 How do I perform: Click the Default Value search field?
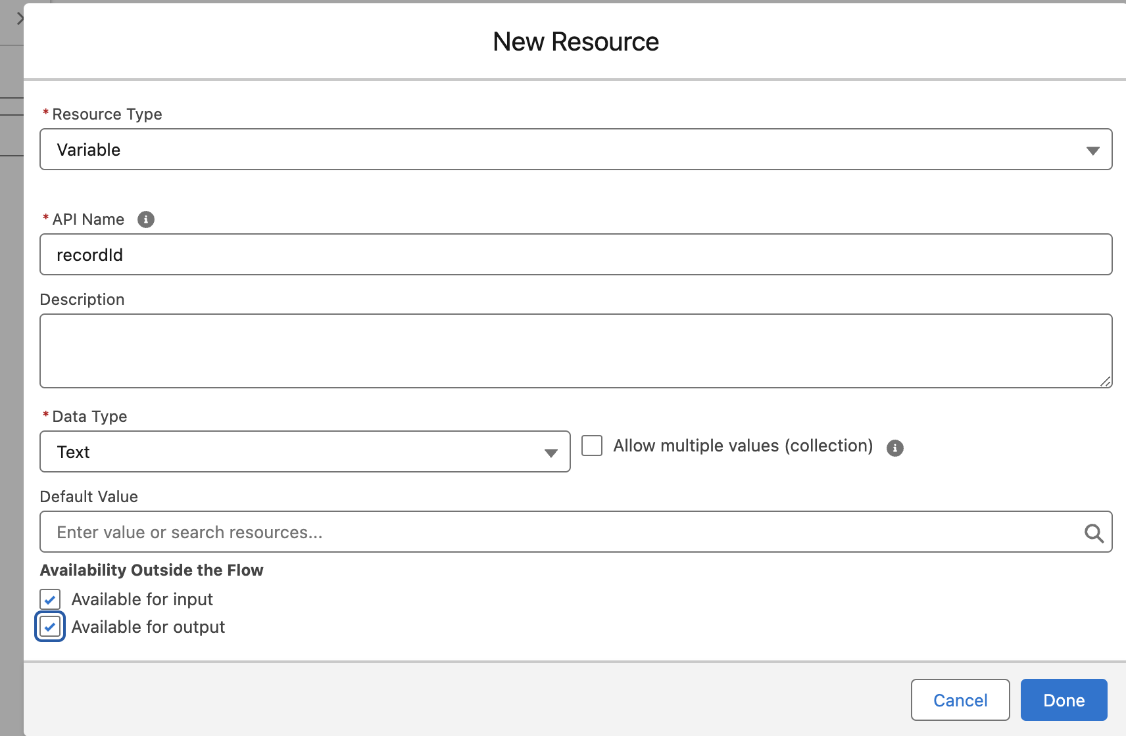[526, 532]
